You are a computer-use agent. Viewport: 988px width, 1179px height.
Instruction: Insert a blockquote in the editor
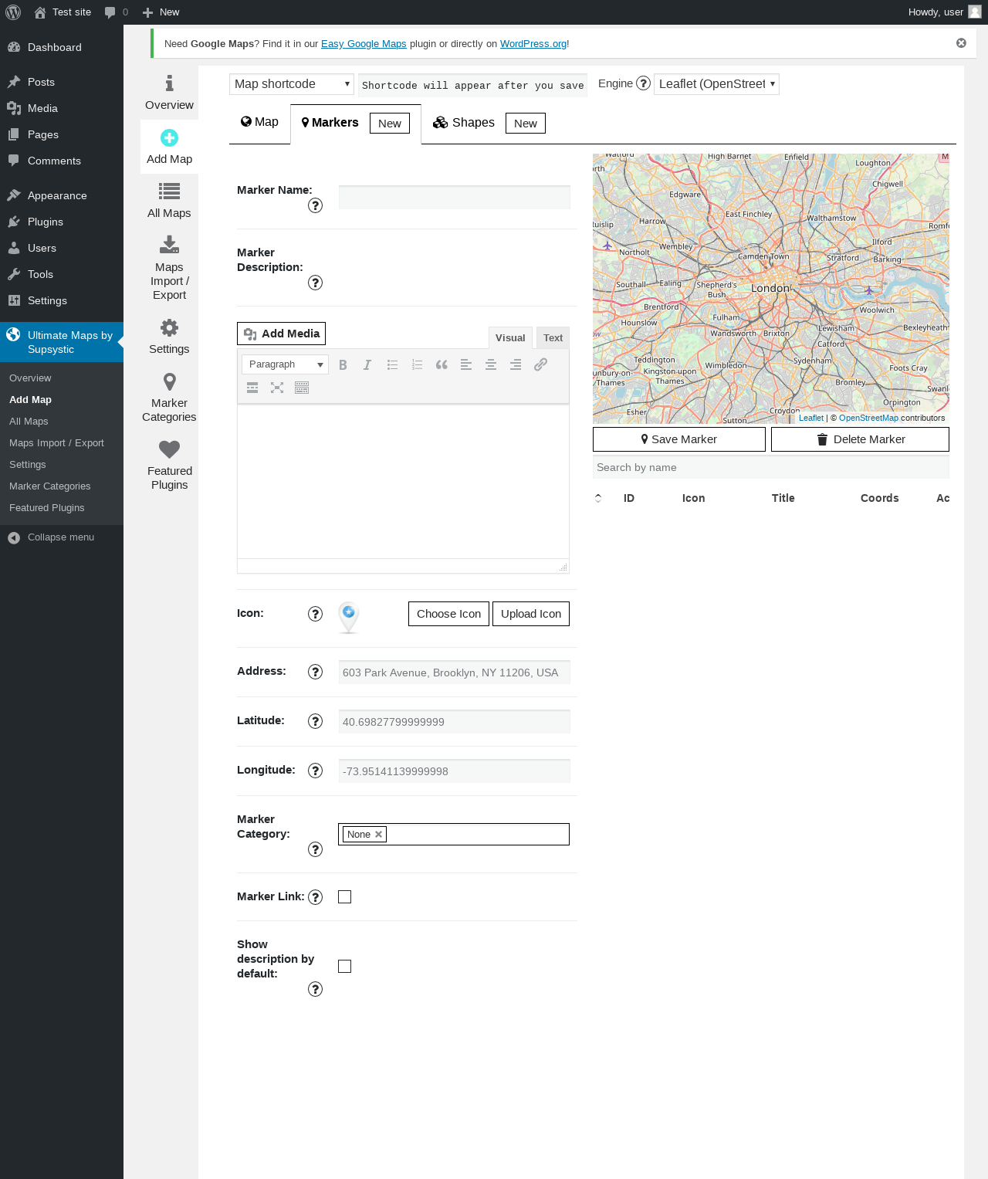click(442, 365)
